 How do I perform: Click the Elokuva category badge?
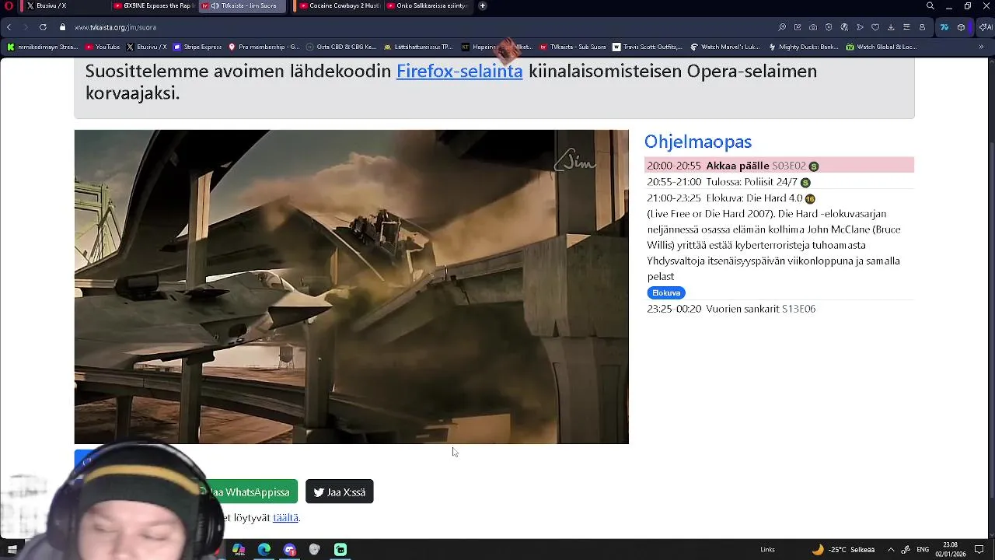click(x=666, y=292)
